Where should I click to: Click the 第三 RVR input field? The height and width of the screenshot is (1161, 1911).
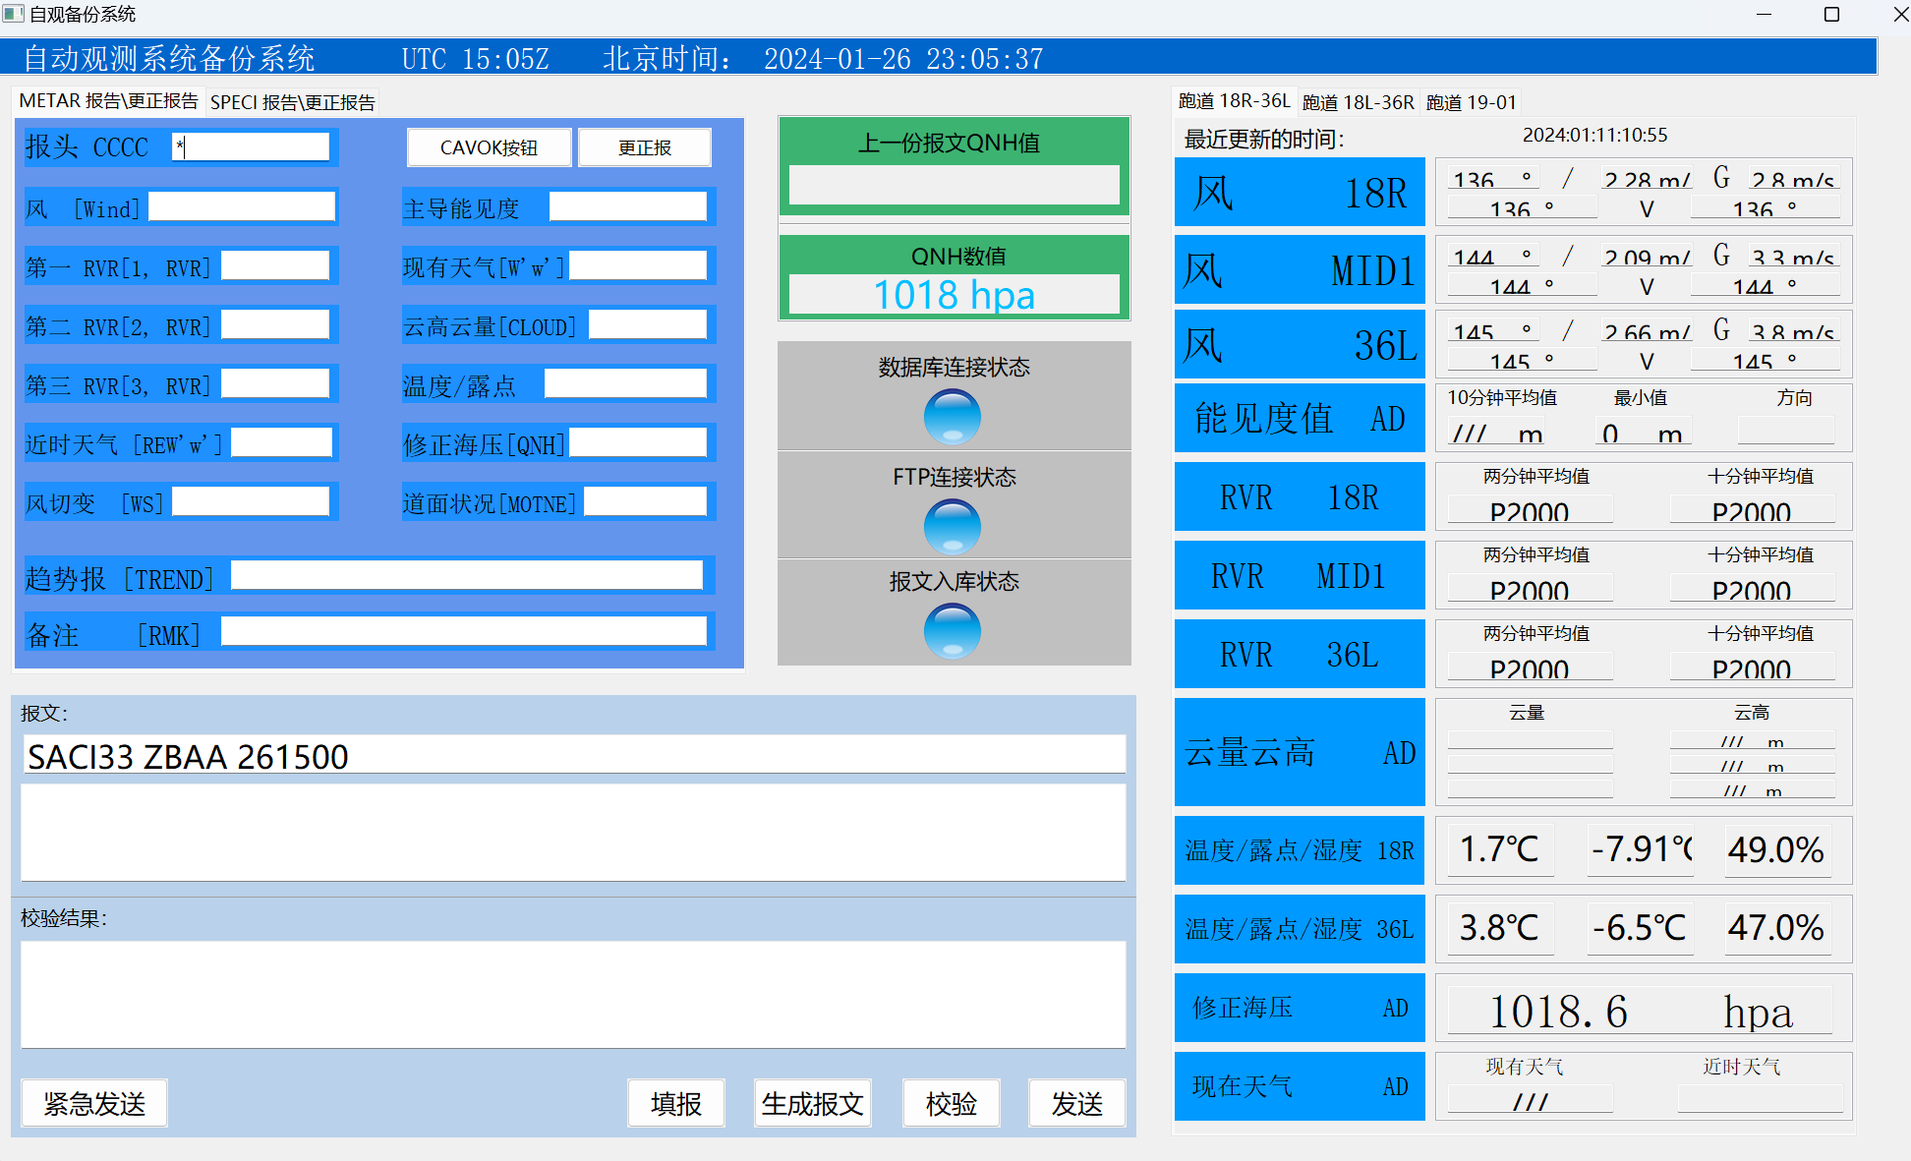tap(275, 383)
